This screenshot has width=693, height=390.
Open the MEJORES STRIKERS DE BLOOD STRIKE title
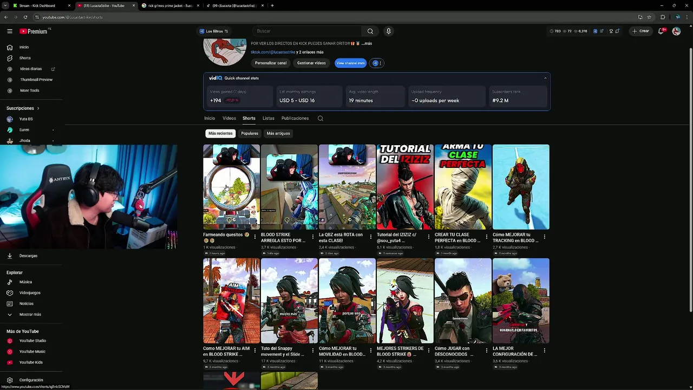[x=400, y=351]
